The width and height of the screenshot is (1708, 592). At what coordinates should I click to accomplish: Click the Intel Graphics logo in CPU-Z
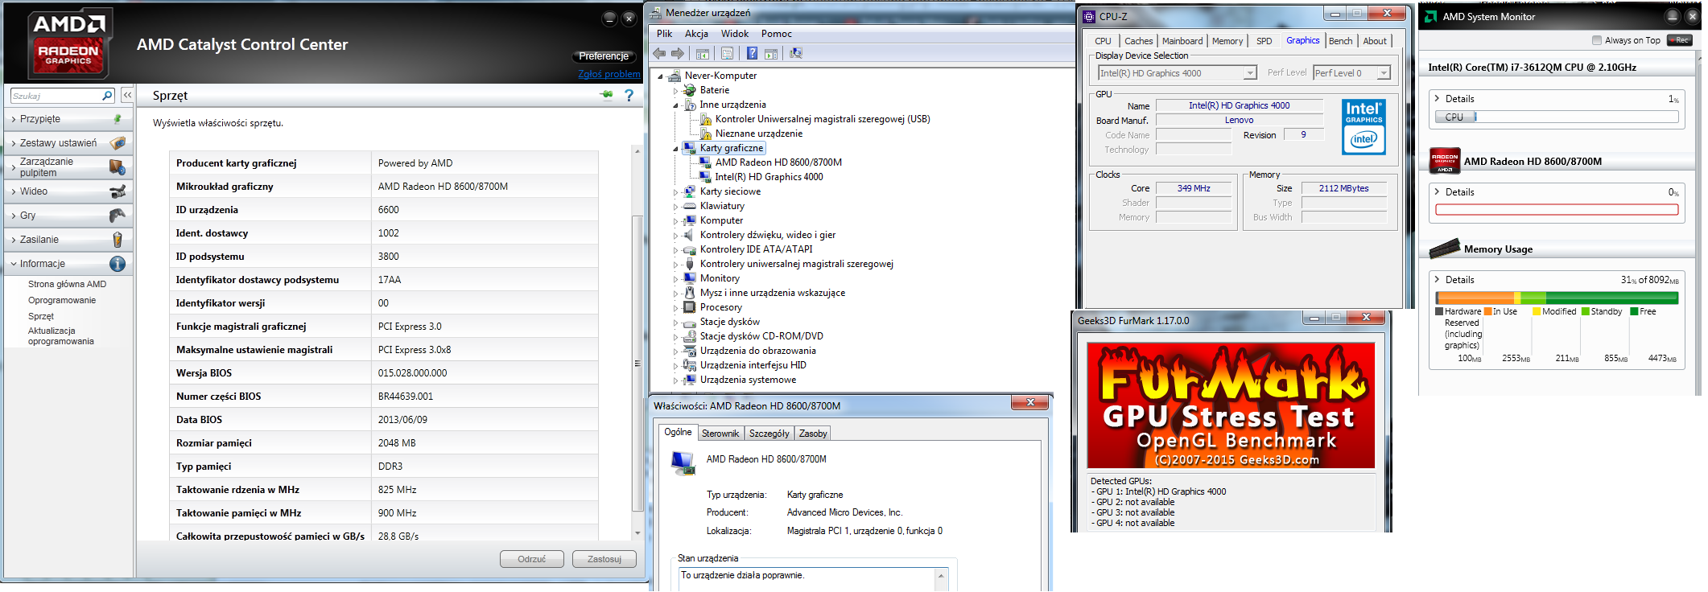click(x=1364, y=127)
